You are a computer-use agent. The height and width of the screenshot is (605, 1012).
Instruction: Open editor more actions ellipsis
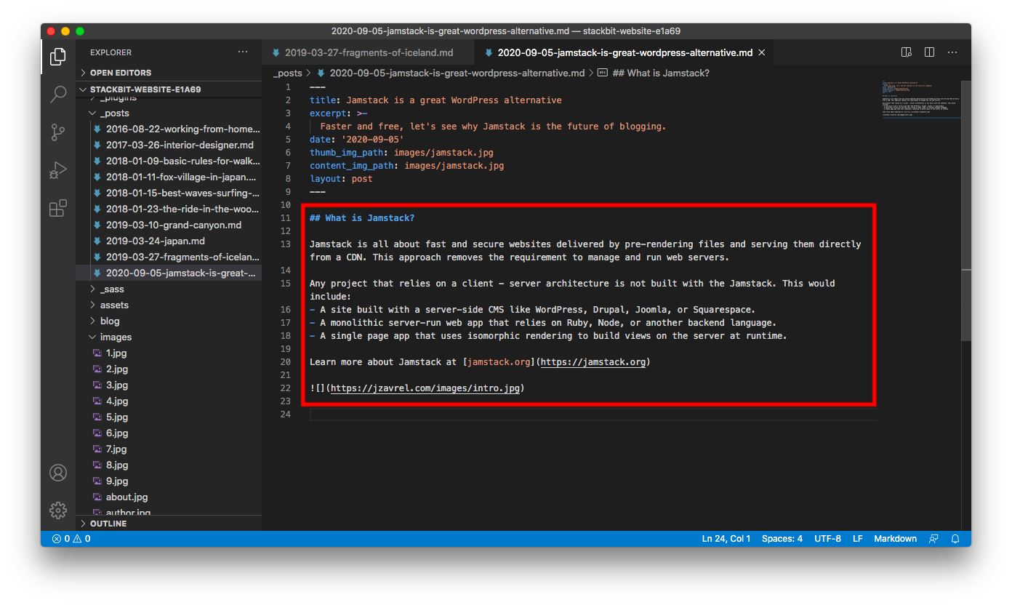[952, 52]
